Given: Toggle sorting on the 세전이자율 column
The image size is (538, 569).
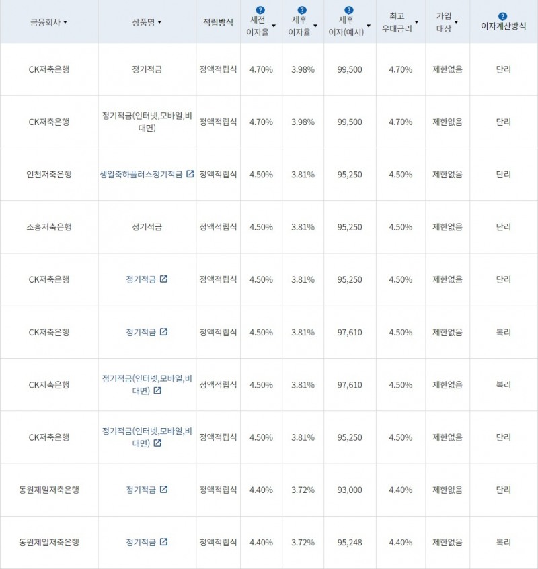Looking at the screenshot, I should (x=274, y=24).
